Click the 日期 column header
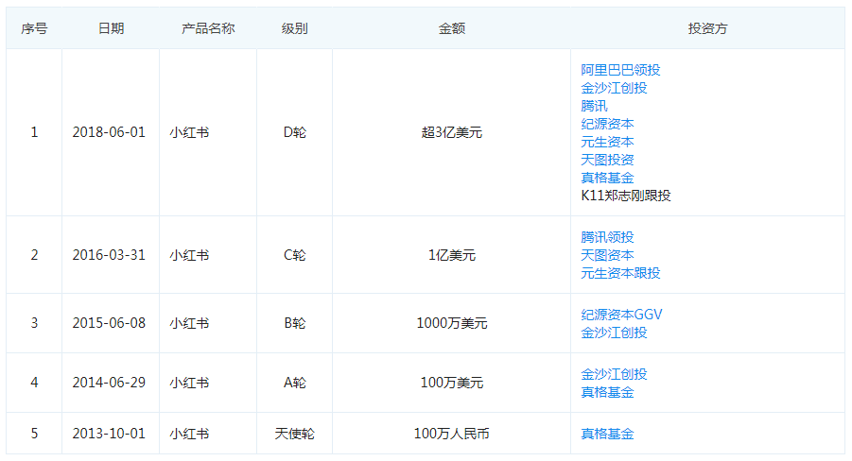The image size is (852, 461). (x=111, y=28)
